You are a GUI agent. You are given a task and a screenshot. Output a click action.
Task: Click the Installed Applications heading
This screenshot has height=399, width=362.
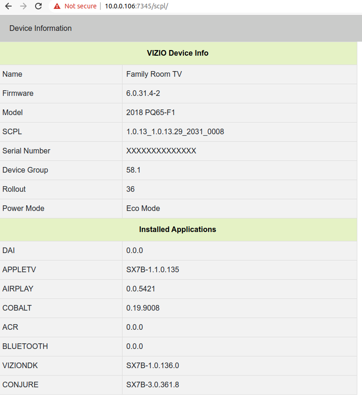coord(178,229)
